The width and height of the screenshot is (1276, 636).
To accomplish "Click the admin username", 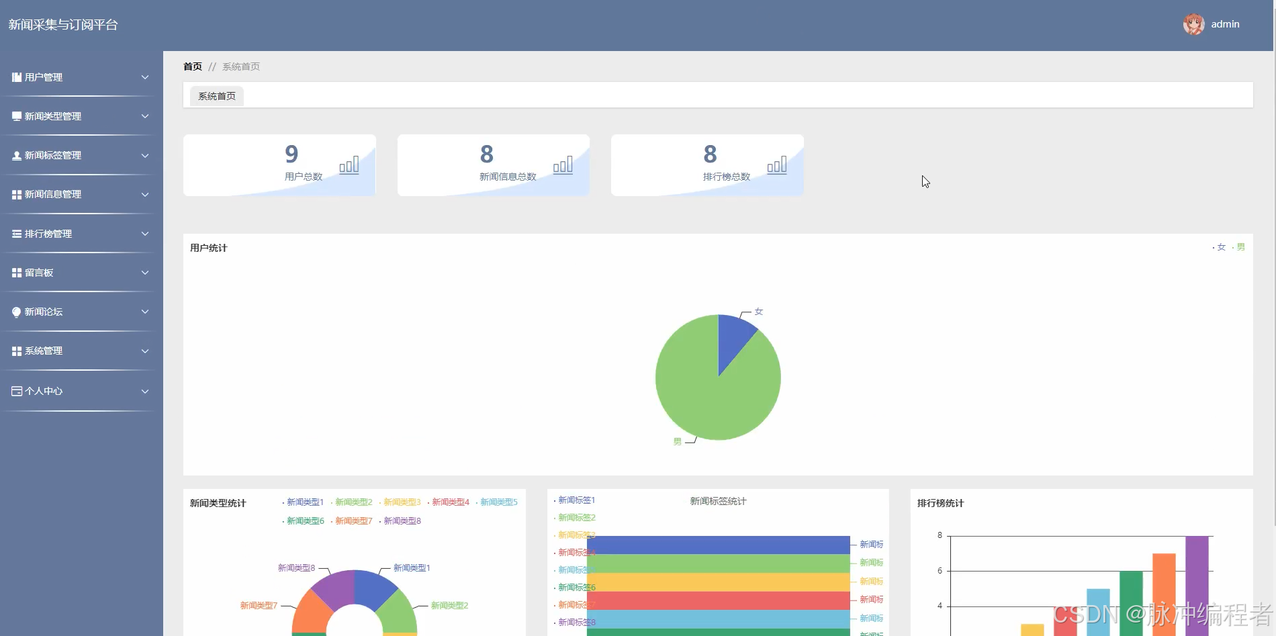I will click(x=1225, y=24).
